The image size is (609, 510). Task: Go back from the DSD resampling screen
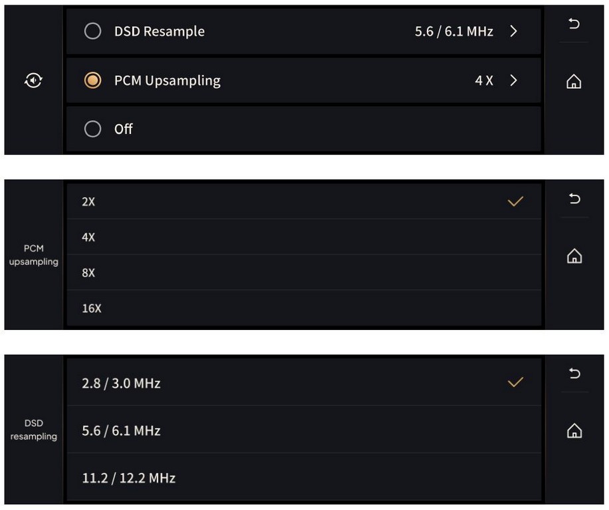tap(574, 374)
